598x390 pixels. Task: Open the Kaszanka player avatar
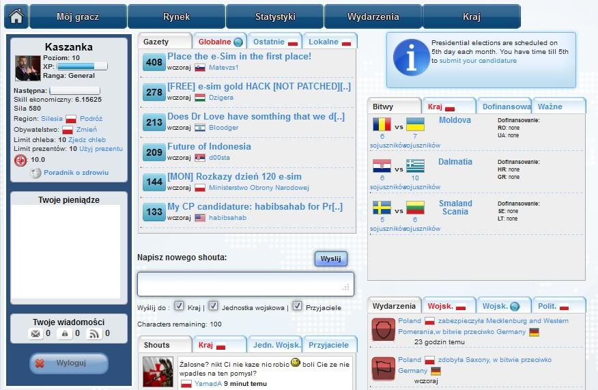coord(28,68)
